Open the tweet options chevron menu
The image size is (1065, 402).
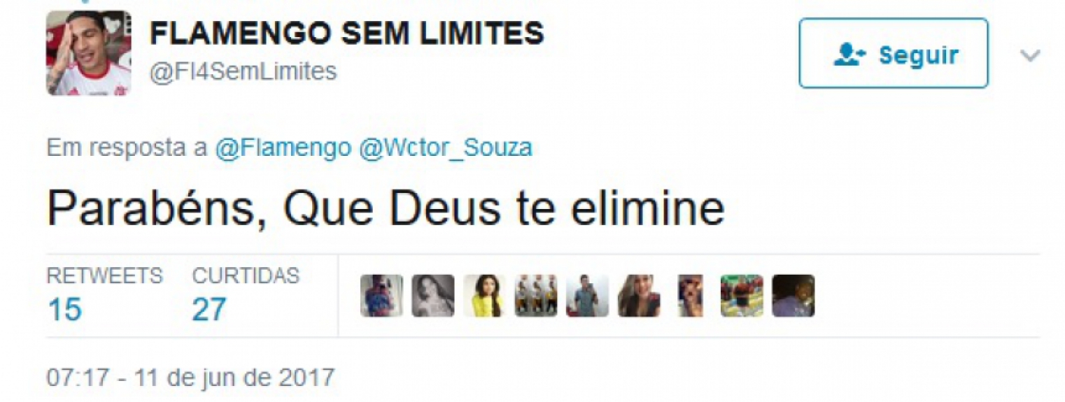[x=1030, y=55]
